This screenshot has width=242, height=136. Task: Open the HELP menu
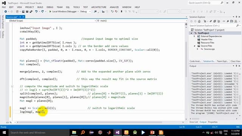137,7
